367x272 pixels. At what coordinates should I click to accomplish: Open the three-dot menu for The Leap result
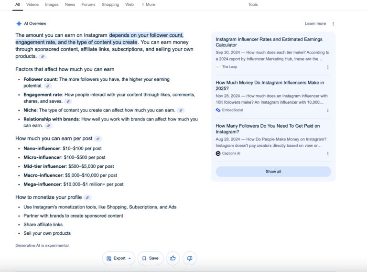(328, 67)
